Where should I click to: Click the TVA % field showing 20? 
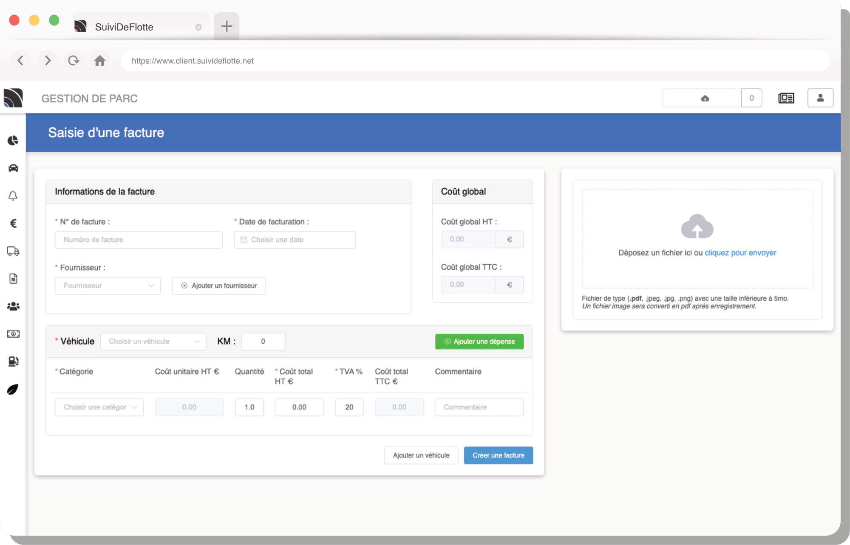click(349, 407)
